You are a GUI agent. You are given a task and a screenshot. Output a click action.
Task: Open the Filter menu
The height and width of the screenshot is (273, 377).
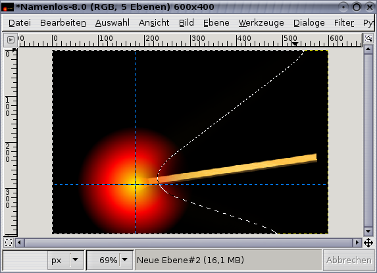(344, 23)
